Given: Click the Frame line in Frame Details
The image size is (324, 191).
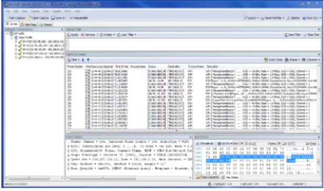Looking at the screenshot, I should pos(130,142).
